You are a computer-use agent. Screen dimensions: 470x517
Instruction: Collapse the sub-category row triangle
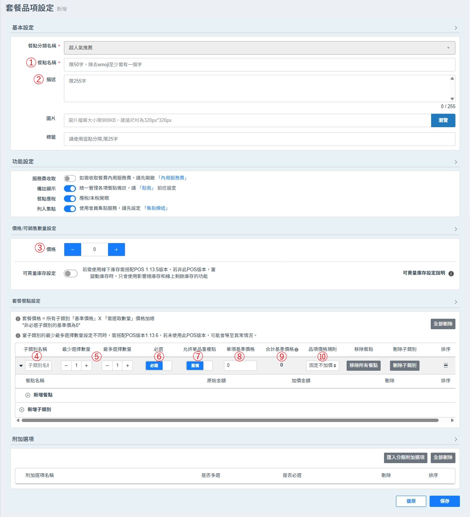(21, 365)
